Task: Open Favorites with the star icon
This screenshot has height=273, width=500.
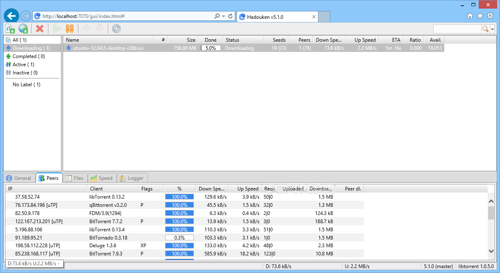Action: point(480,16)
